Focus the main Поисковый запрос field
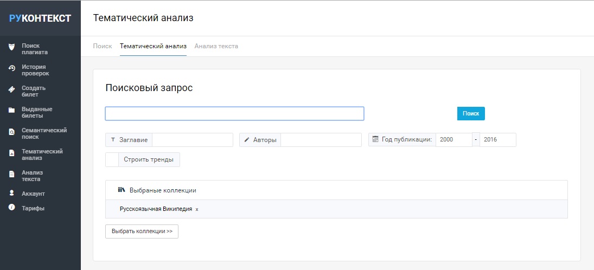 point(234,114)
